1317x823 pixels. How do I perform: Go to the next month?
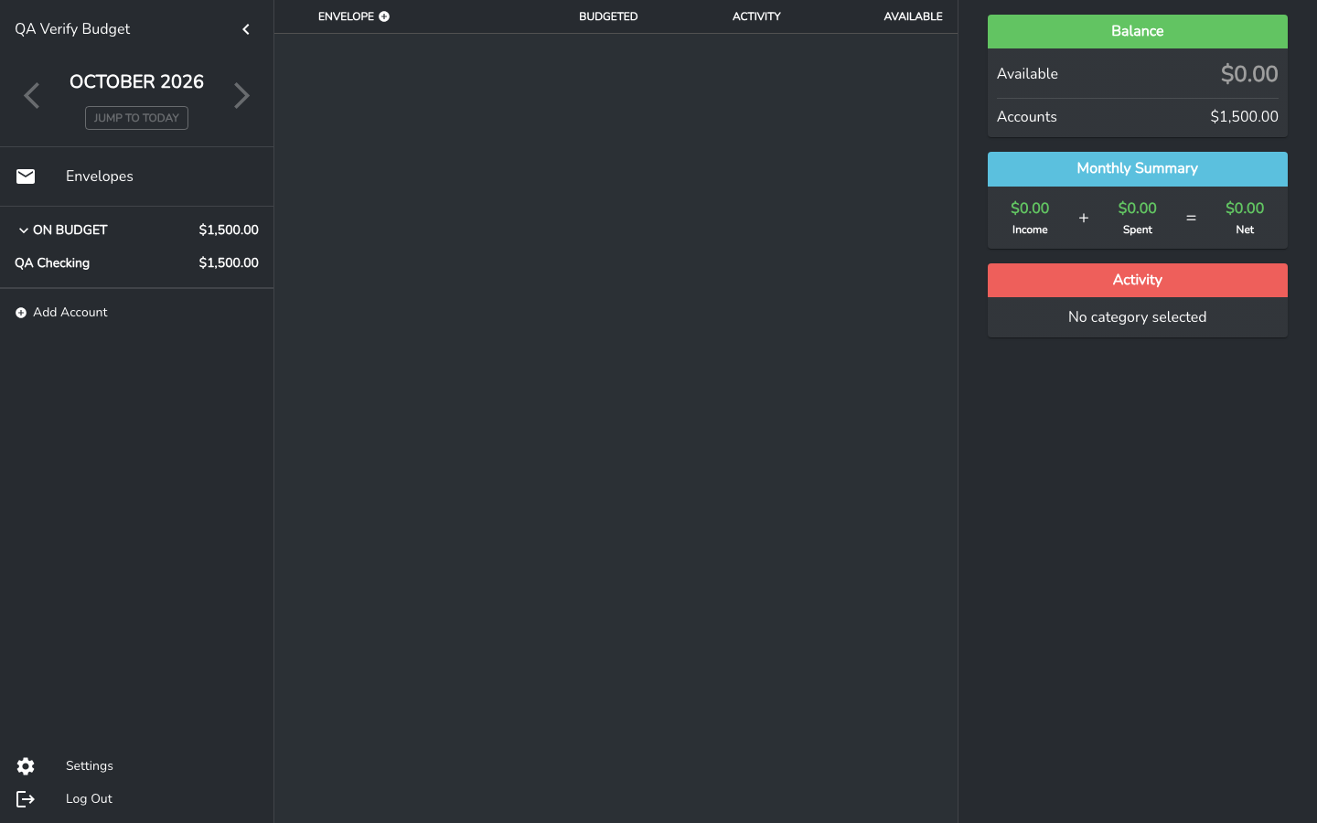pyautogui.click(x=241, y=95)
